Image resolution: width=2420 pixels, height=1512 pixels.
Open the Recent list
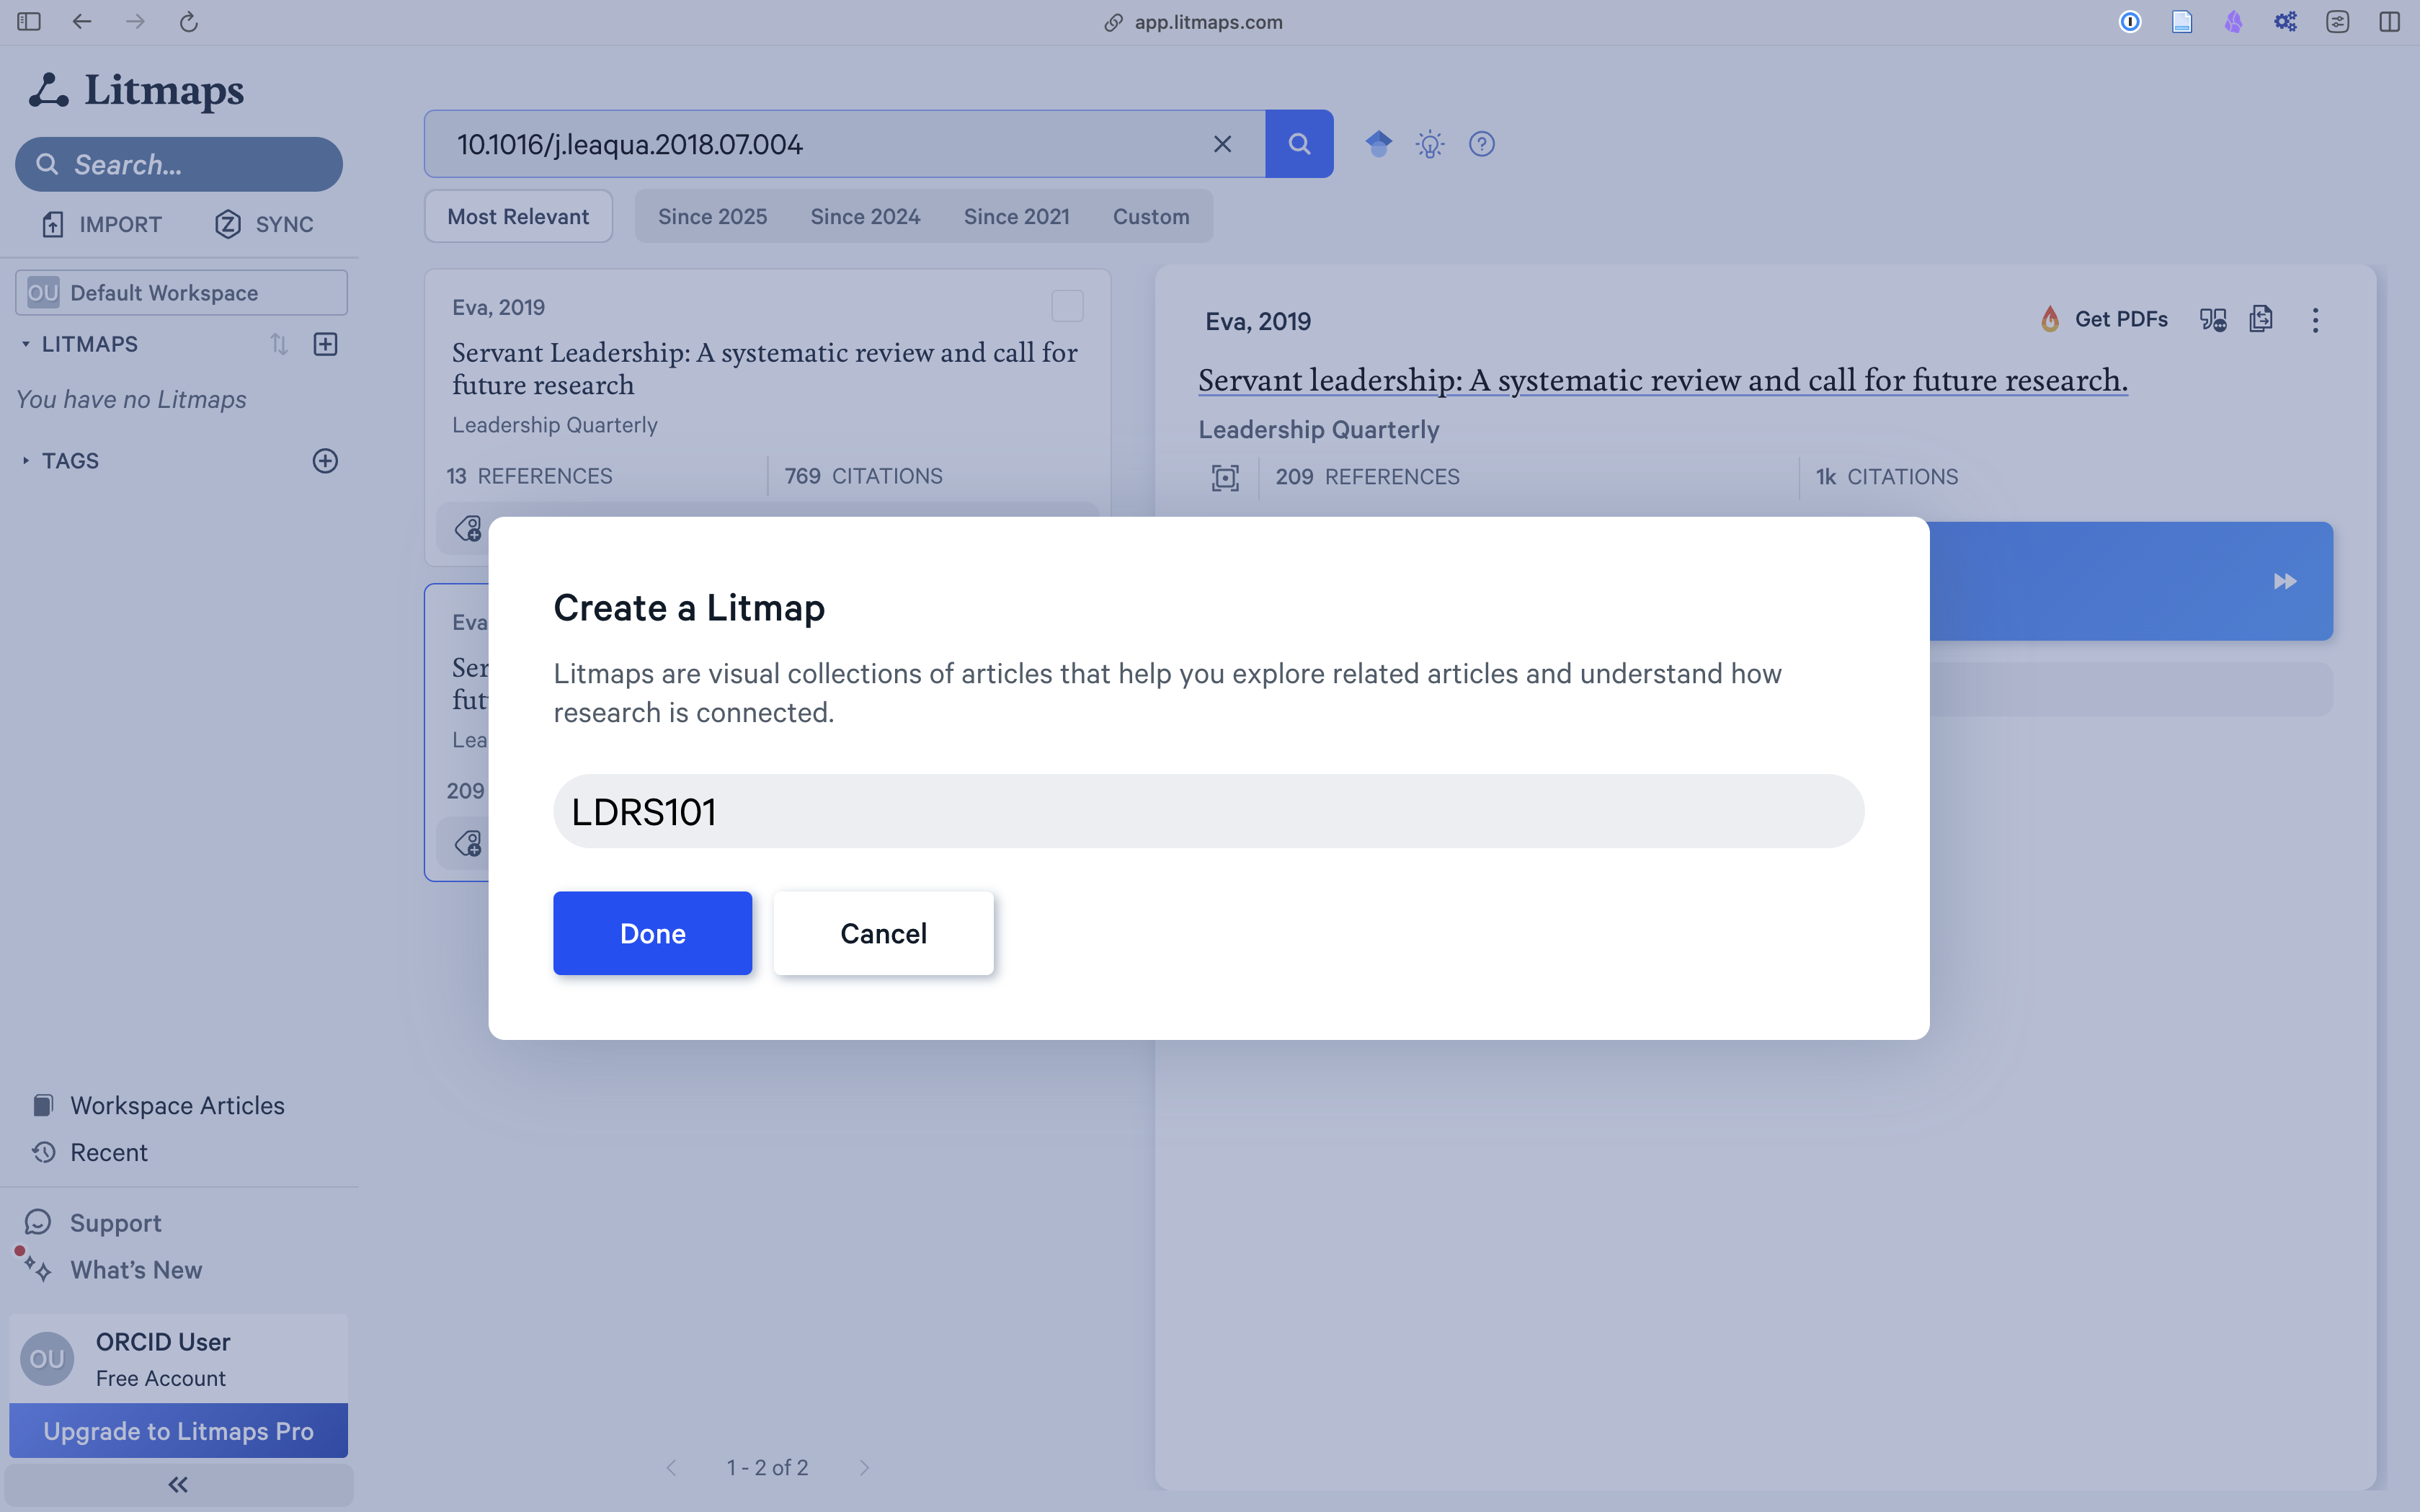click(90, 1152)
